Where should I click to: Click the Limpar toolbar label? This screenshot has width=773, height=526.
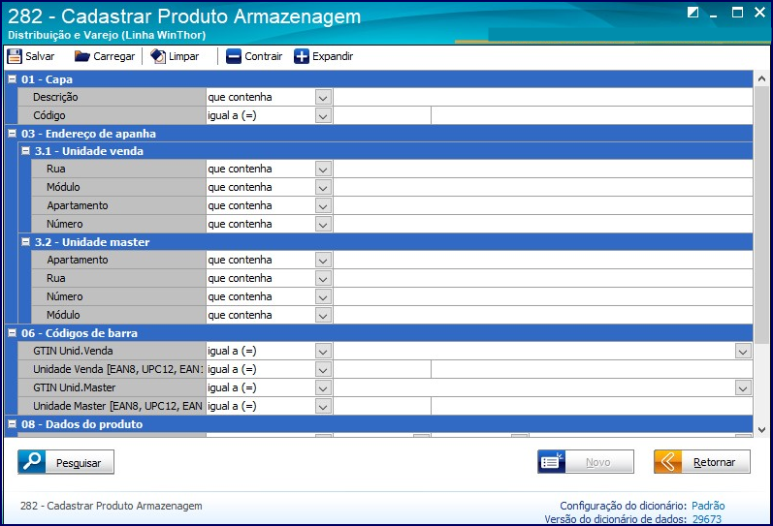[x=184, y=56]
